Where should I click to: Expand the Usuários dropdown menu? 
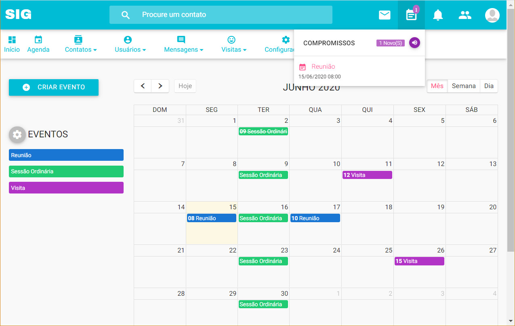tap(130, 44)
